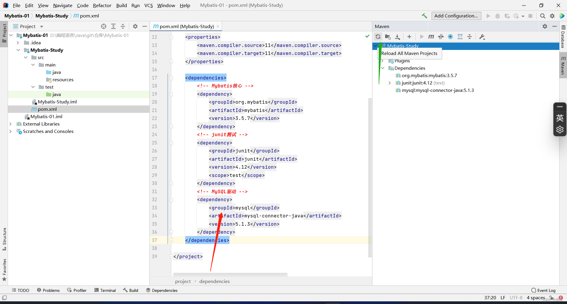Image resolution: width=567 pixels, height=304 pixels.
Task: Select mysql-connector-java dependency in Maven
Action: (438, 90)
